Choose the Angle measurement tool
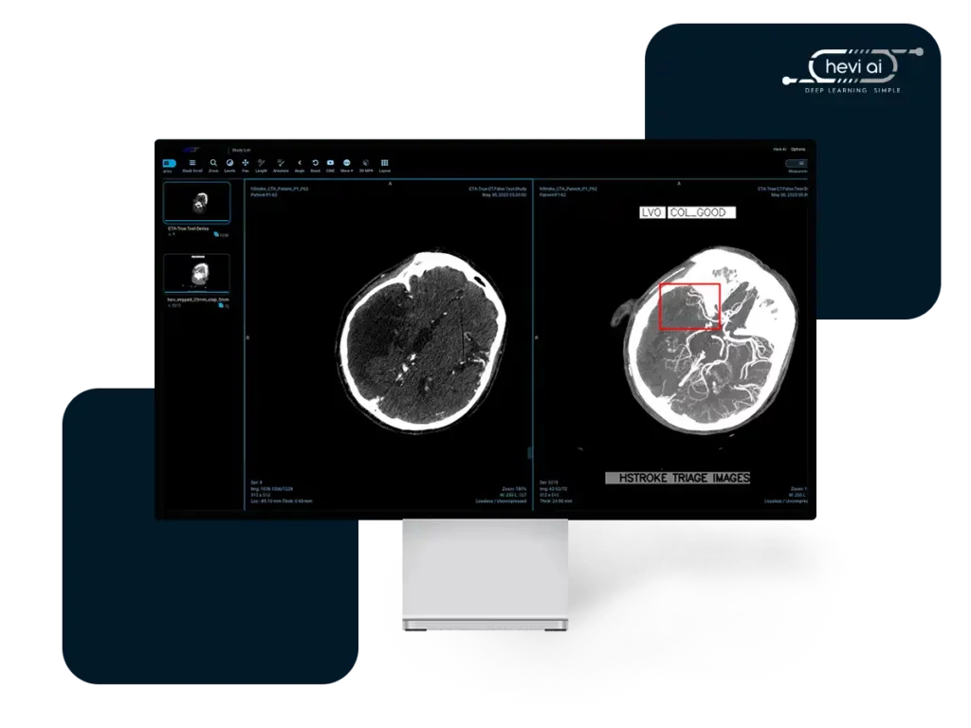 (x=300, y=165)
